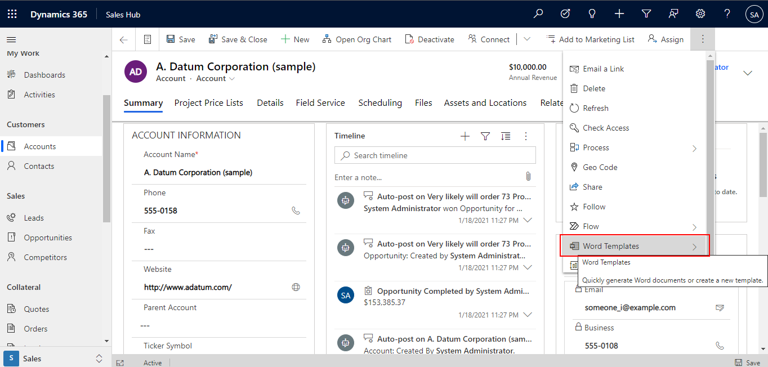Click the Search timeline input field
The image size is (768, 367).
(x=435, y=155)
